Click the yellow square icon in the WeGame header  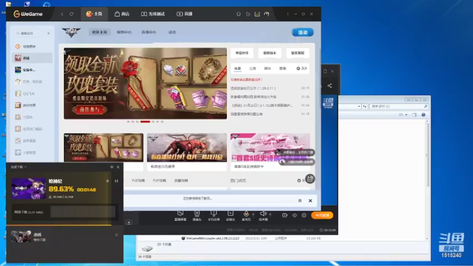[x=257, y=14]
